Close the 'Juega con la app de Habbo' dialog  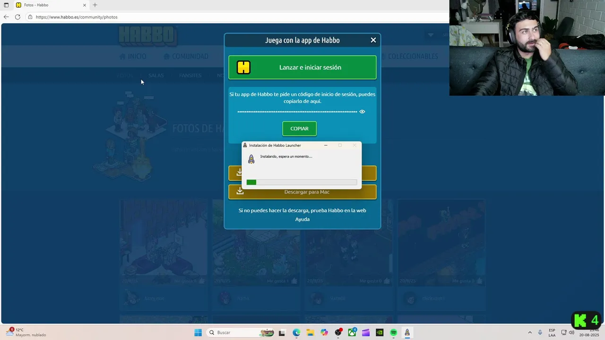pos(373,40)
